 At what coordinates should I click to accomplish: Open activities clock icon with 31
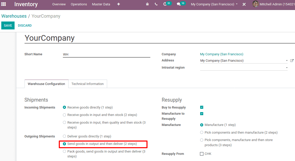(x=167, y=4)
